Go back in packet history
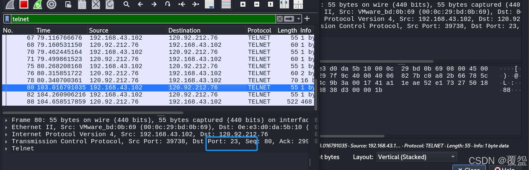Image resolution: width=529 pixels, height=170 pixels. coord(140,4)
